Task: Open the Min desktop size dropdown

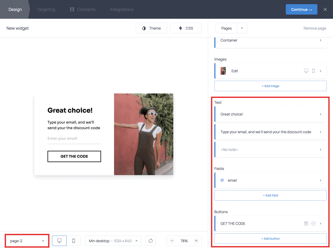Action: pos(113,241)
